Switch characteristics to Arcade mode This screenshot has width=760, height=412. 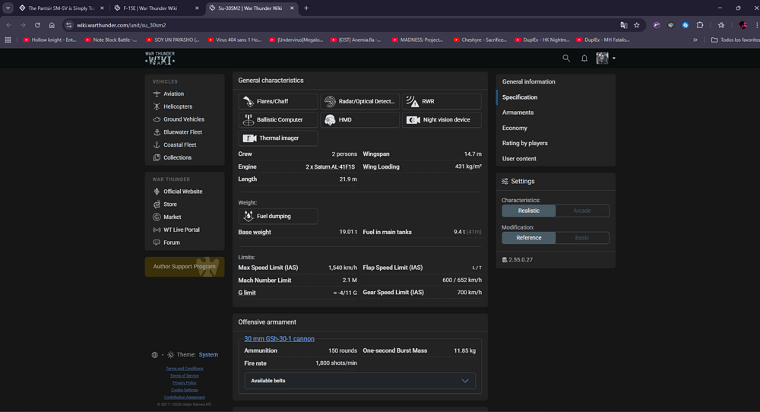coord(581,211)
